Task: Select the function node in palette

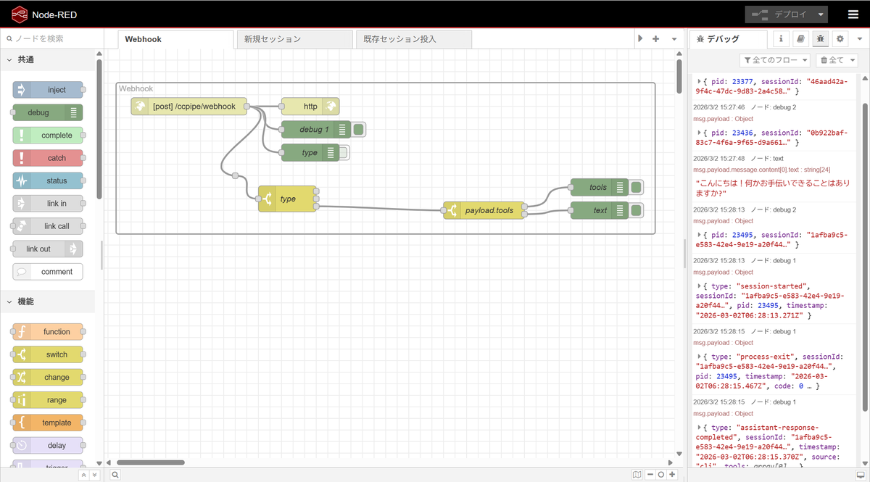Action: 48,332
